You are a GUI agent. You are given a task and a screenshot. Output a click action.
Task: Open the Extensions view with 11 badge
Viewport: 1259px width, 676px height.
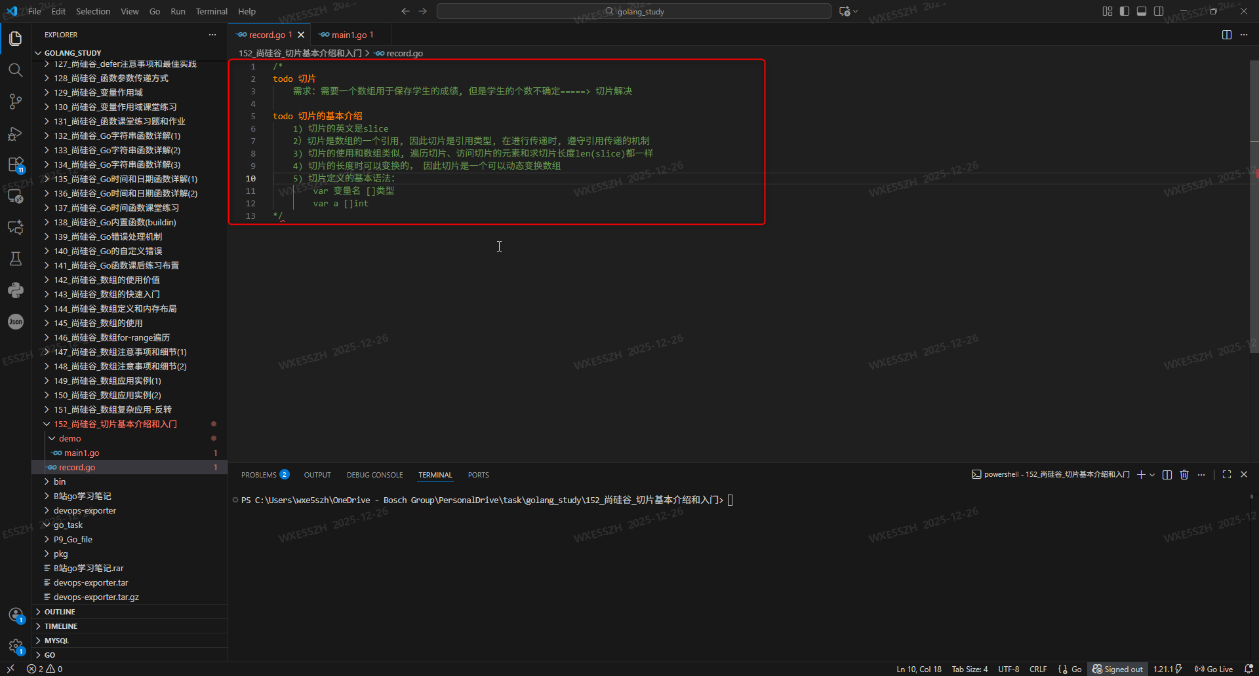coord(16,165)
